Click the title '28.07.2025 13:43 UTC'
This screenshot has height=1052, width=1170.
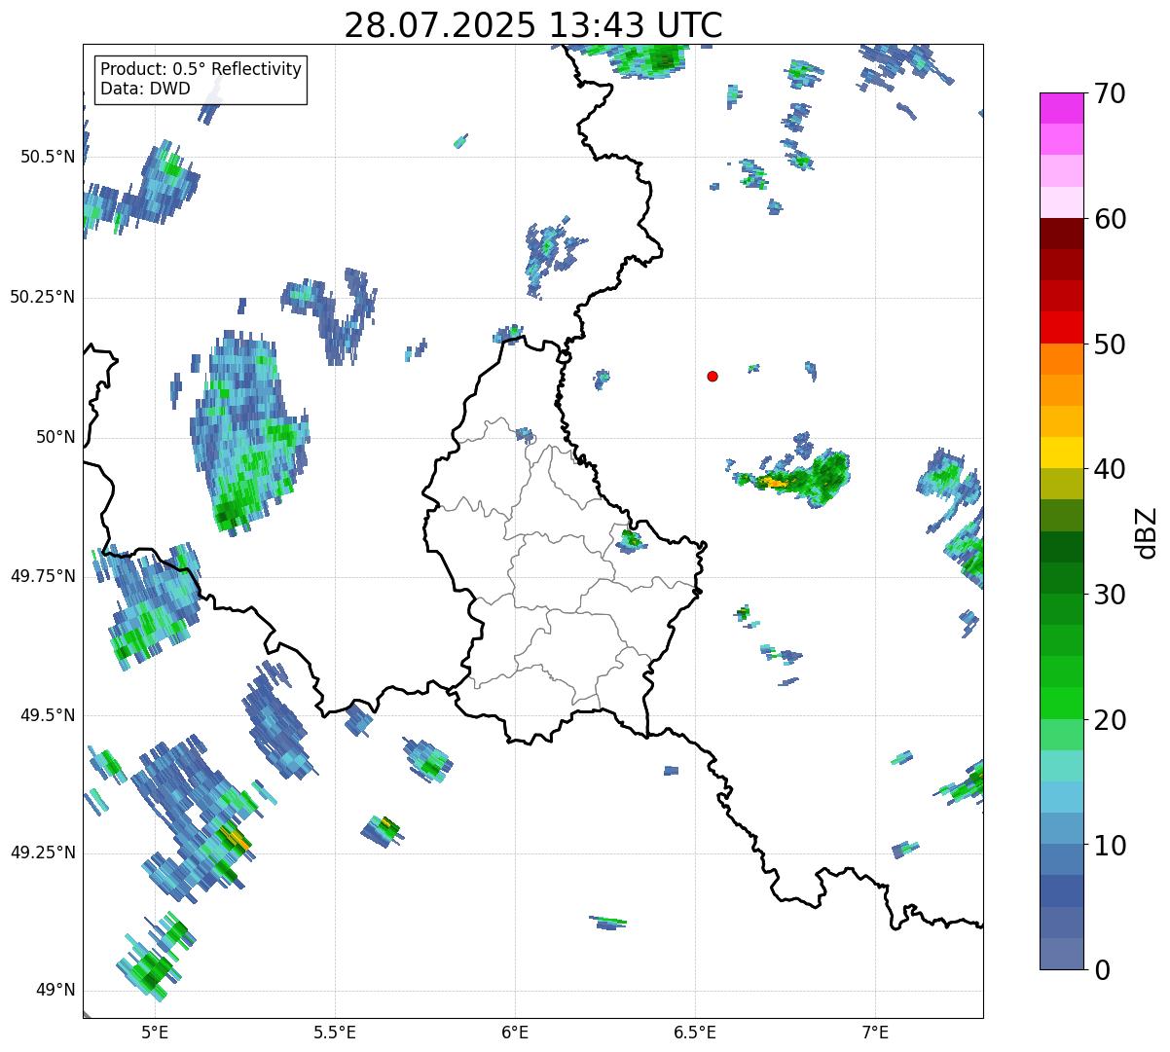pos(533,25)
